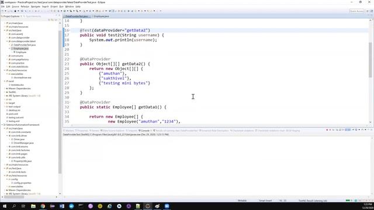Select the com.tmb.tests package
Screen dimensions: 374x210
point(18,172)
